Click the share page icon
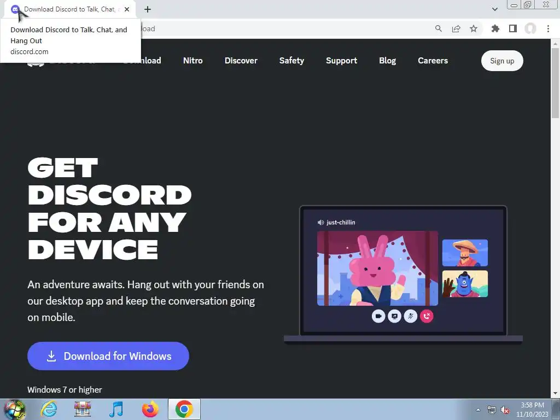The image size is (560, 420). coord(456,28)
